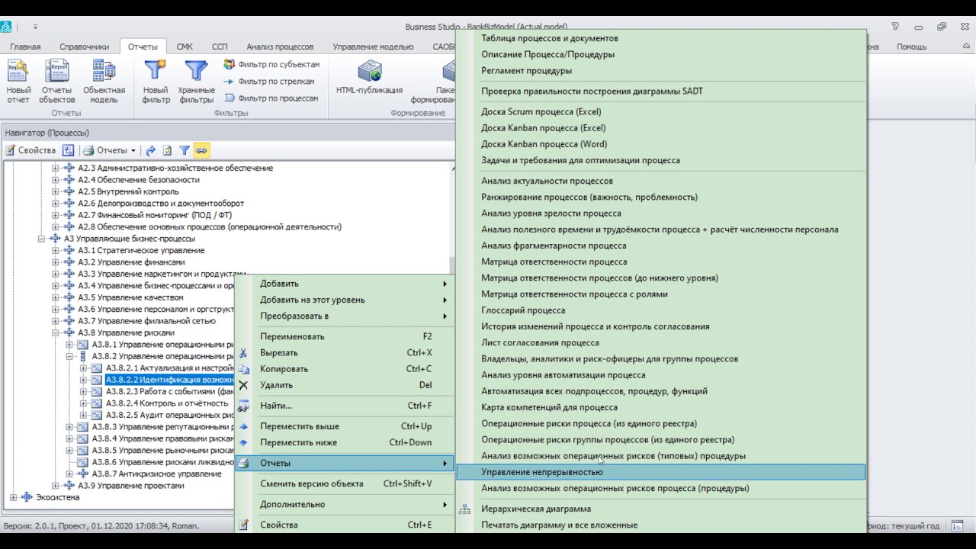The height and width of the screenshot is (549, 976).
Task: Click the blue arrow icon in navigator toolbar
Action: (x=151, y=150)
